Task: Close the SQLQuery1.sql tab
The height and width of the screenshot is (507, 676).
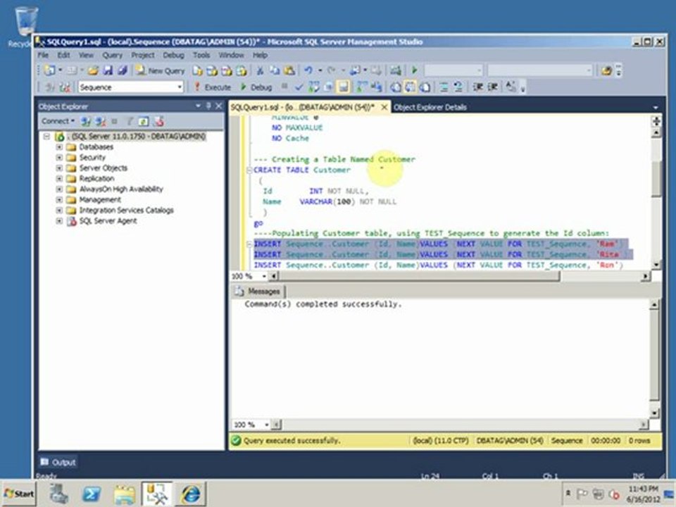Action: [x=384, y=107]
